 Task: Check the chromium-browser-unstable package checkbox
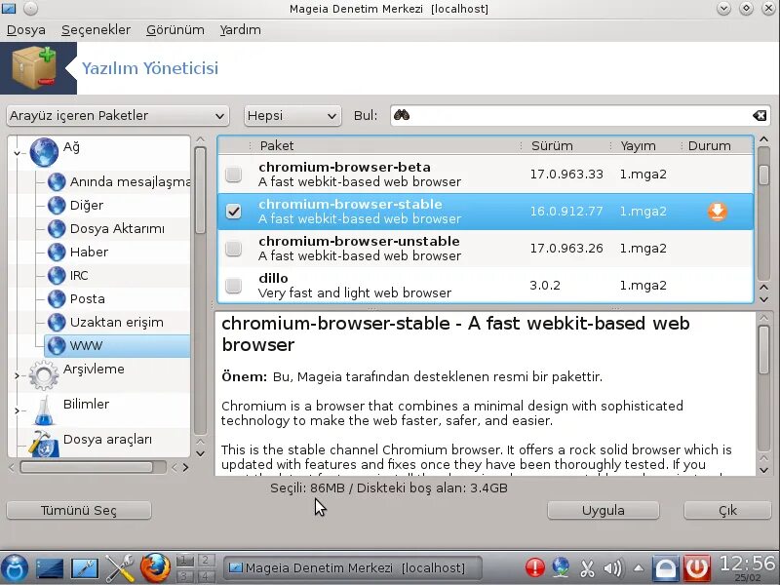point(233,249)
